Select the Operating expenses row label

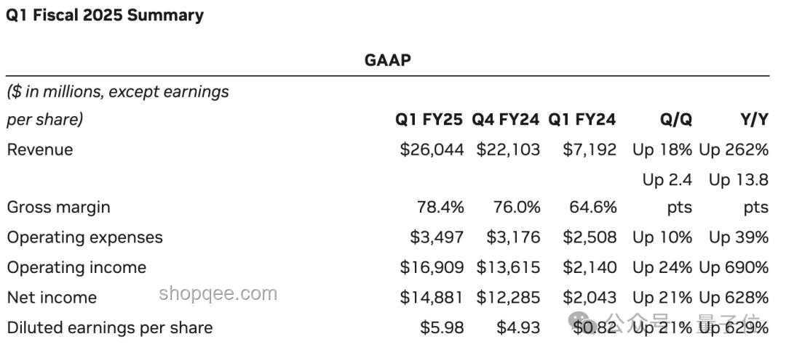pyautogui.click(x=84, y=237)
